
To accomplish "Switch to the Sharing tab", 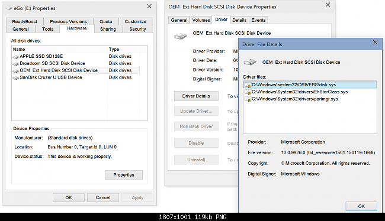I will [x=108, y=29].
